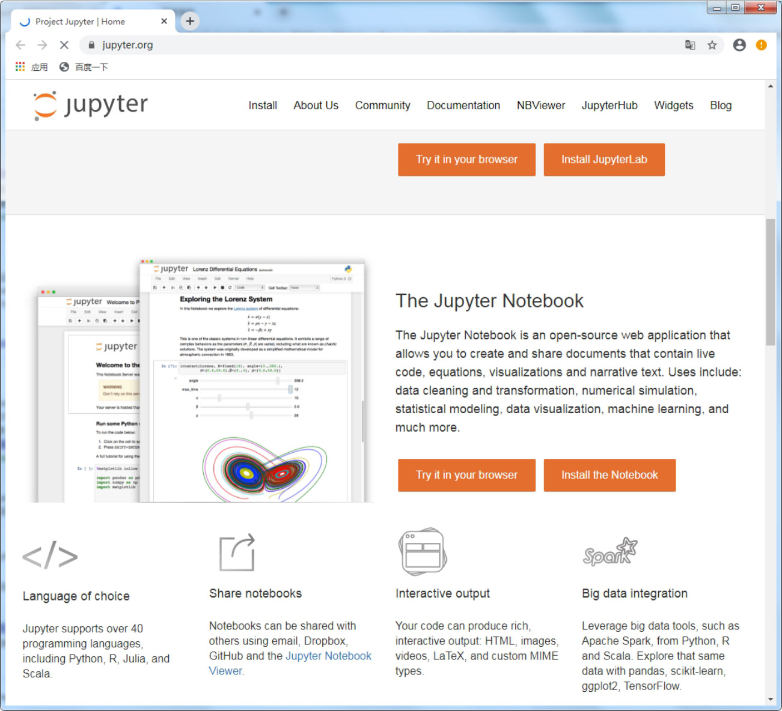Click the upper Try it in your browser button
782x711 pixels.
466,160
